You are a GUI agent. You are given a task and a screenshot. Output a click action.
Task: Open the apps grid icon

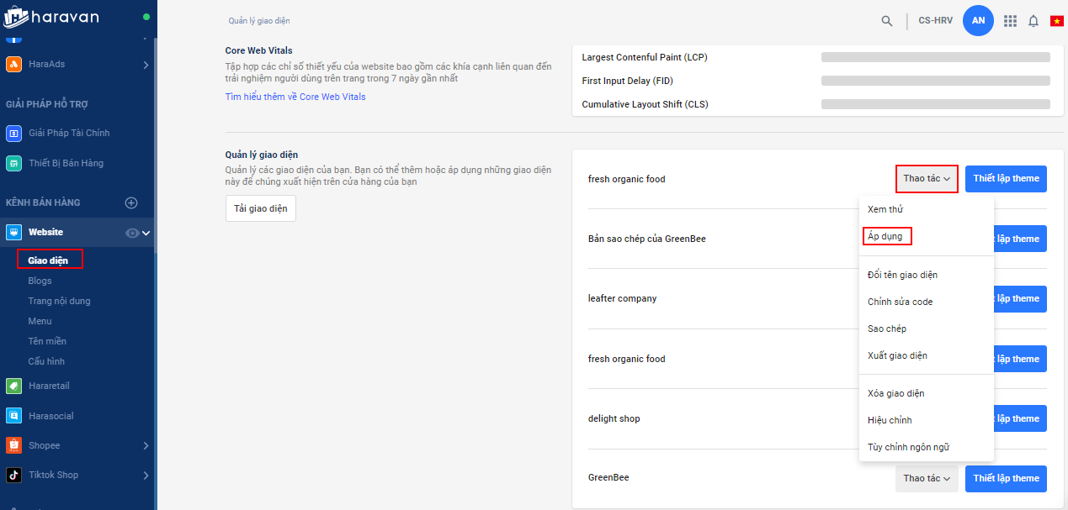click(1011, 21)
